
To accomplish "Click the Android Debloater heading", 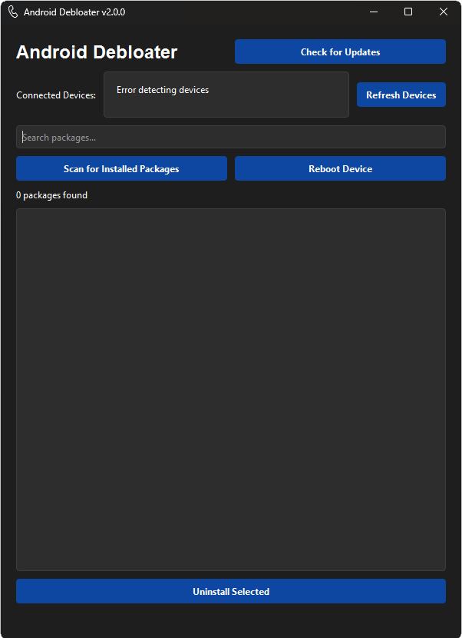I will [x=97, y=52].
